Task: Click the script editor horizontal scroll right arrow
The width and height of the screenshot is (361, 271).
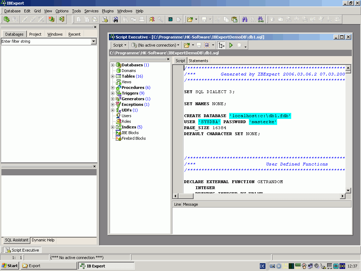Action: [x=343, y=196]
